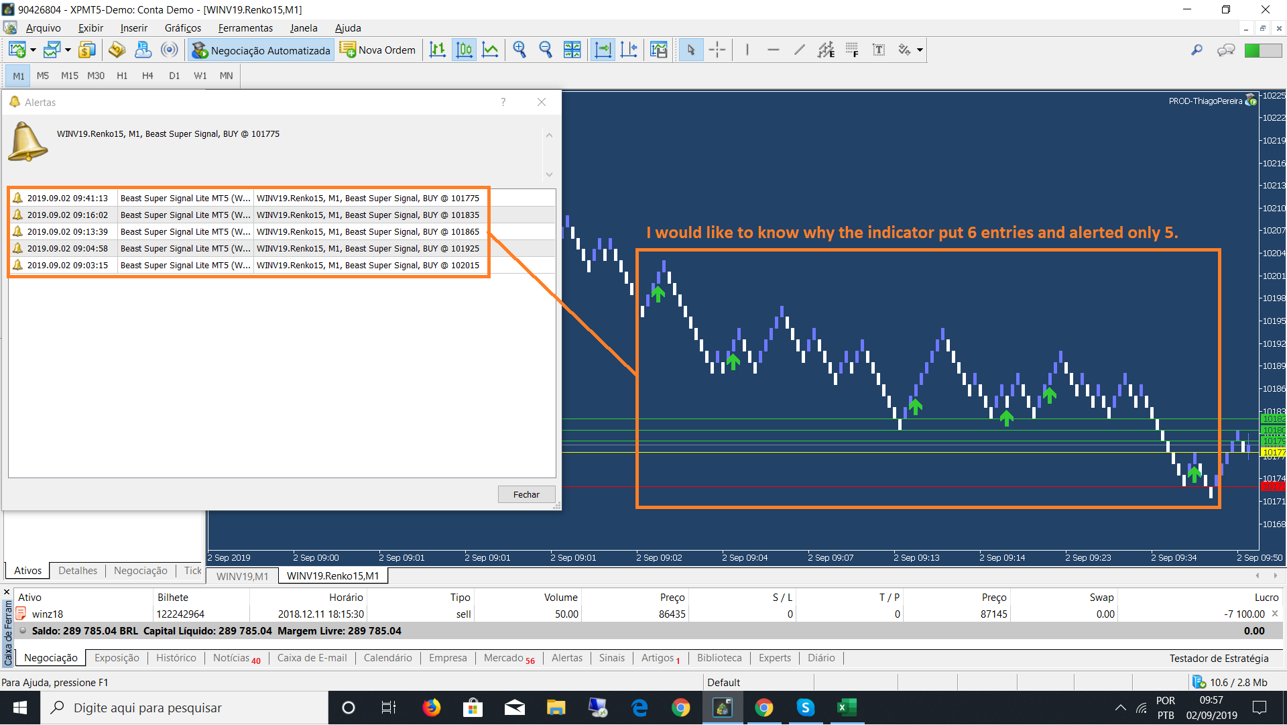1287x725 pixels.
Task: Open a Nova Ordem (new order) window
Action: (377, 50)
